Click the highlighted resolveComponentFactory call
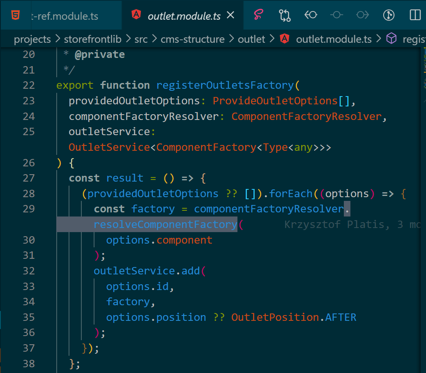426x373 pixels. coord(166,224)
